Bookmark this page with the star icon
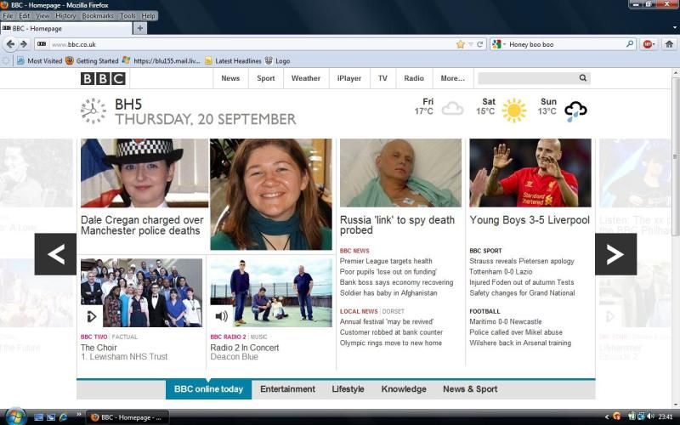The width and height of the screenshot is (680, 425). click(460, 44)
